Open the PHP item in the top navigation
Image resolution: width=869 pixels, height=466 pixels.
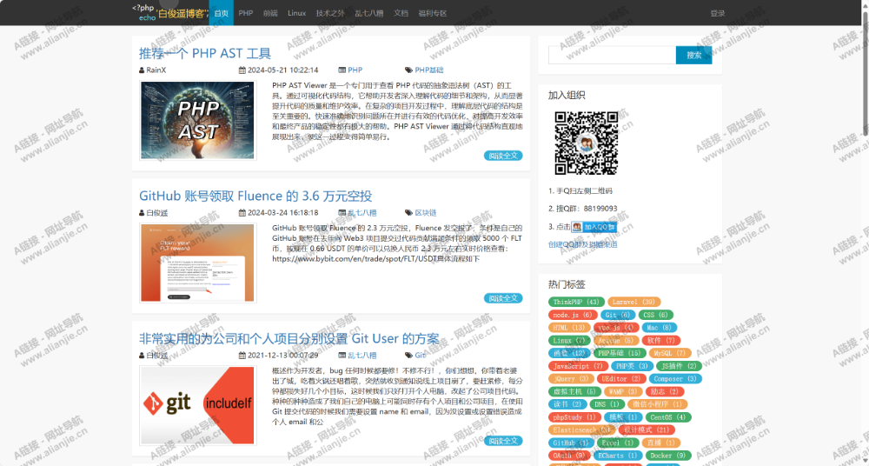pos(246,13)
